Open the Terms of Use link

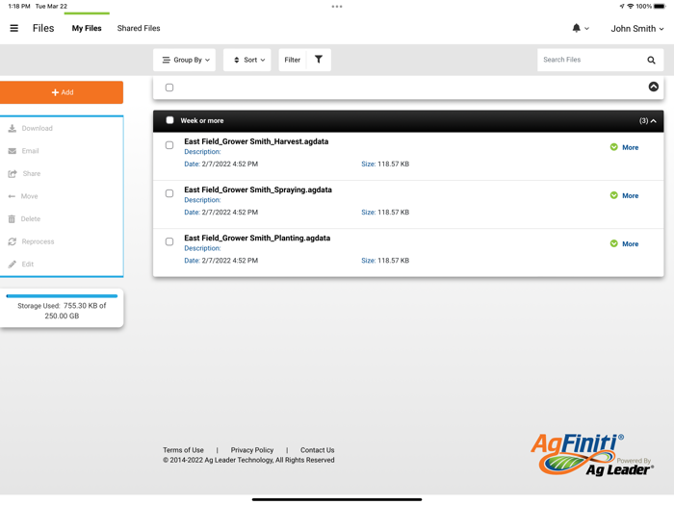(183, 450)
